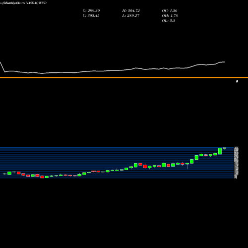
Task: Select the close price C: 303.45
Action: [x=91, y=15]
